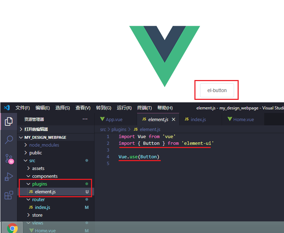Click line number 4 in the gutter
The width and height of the screenshot is (284, 233).
tap(108, 157)
